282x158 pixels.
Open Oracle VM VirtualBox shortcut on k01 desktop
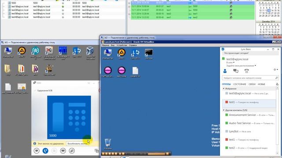[90, 53]
